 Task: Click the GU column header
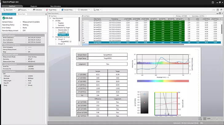coord(189,19)
